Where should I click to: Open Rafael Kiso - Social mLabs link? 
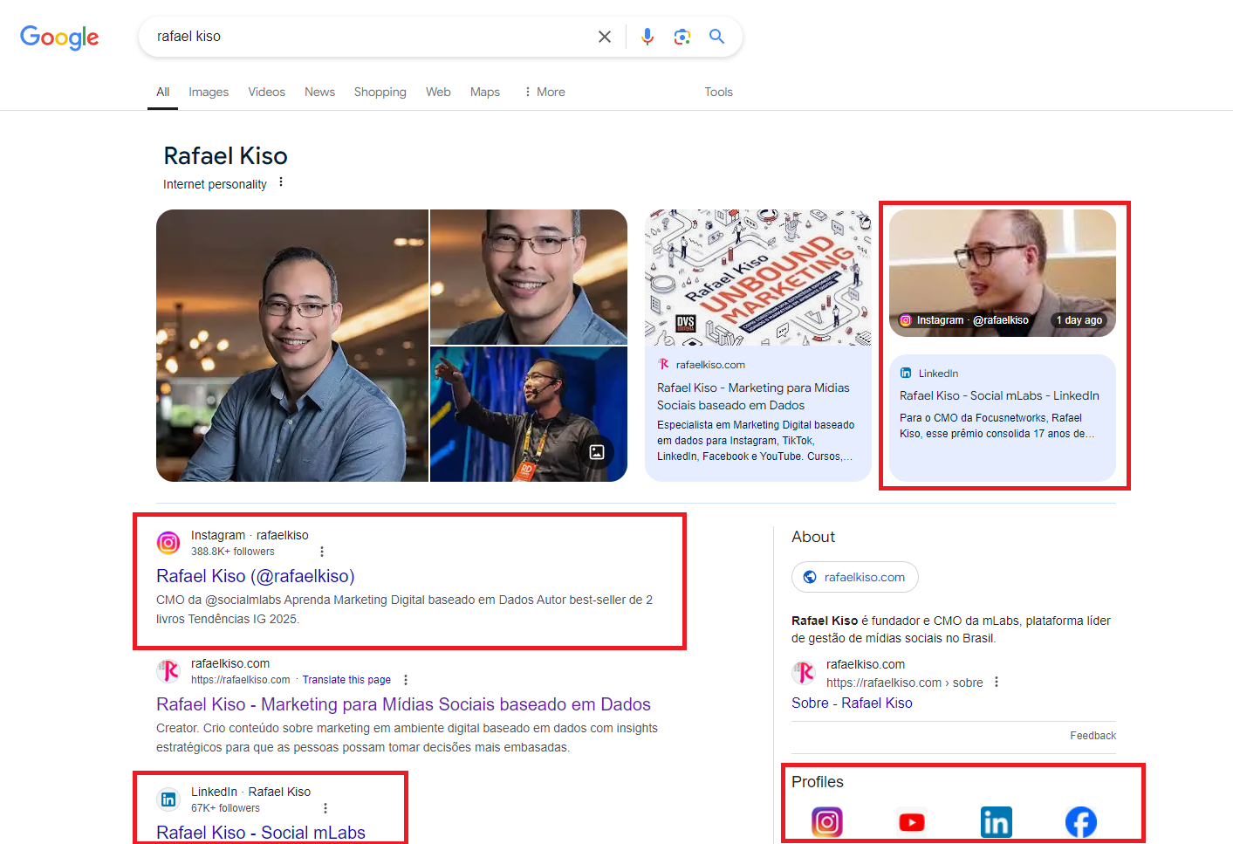coord(261,833)
